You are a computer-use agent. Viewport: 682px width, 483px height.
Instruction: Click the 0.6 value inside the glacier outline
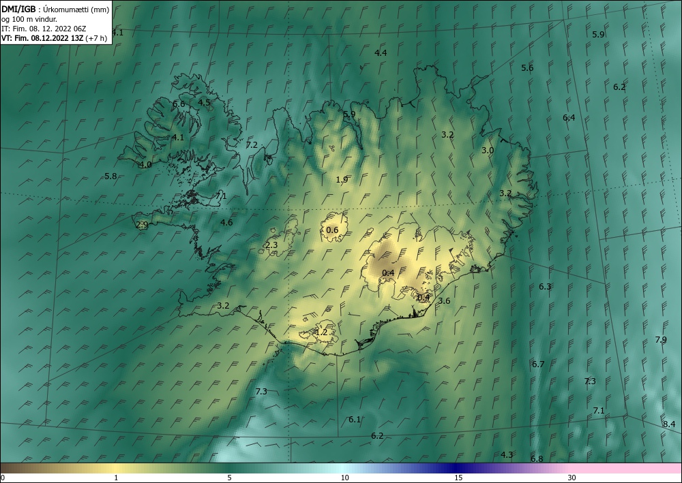(332, 230)
